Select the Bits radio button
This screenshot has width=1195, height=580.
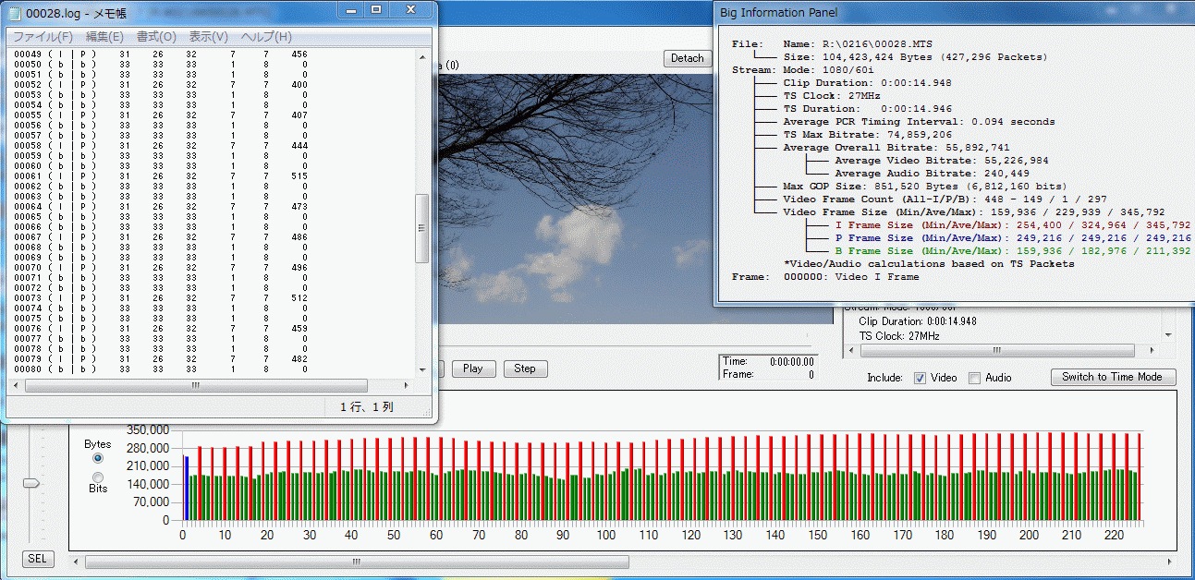click(98, 477)
